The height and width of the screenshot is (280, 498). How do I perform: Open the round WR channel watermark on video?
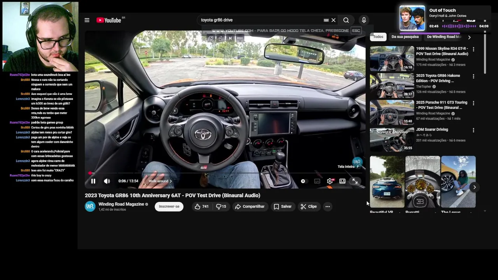(357, 161)
